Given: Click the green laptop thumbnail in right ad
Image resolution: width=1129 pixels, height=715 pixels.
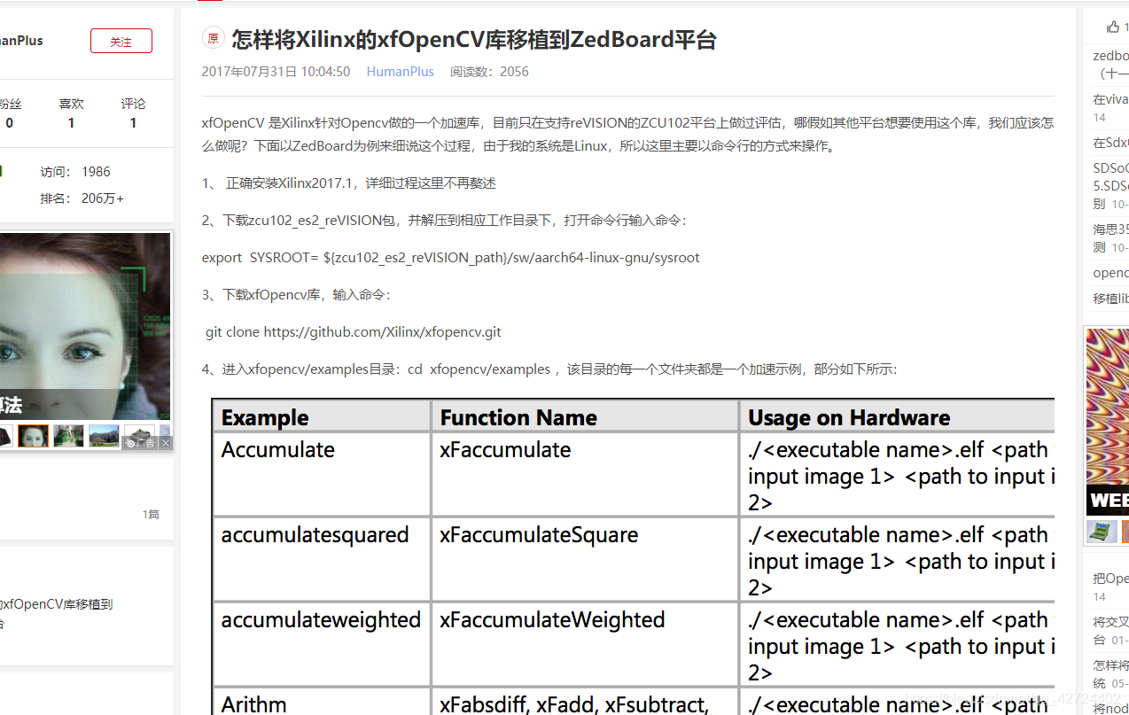Looking at the screenshot, I should 1102,531.
